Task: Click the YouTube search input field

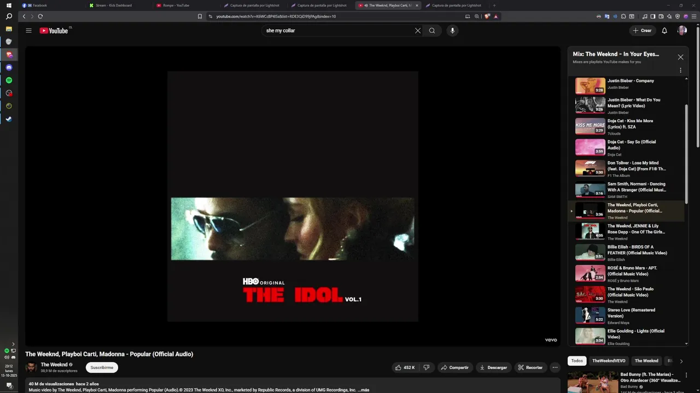Action: (338, 31)
